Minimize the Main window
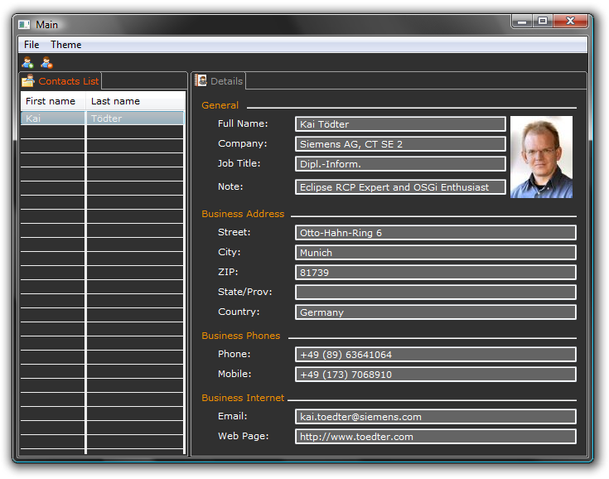The image size is (609, 479). [522, 22]
